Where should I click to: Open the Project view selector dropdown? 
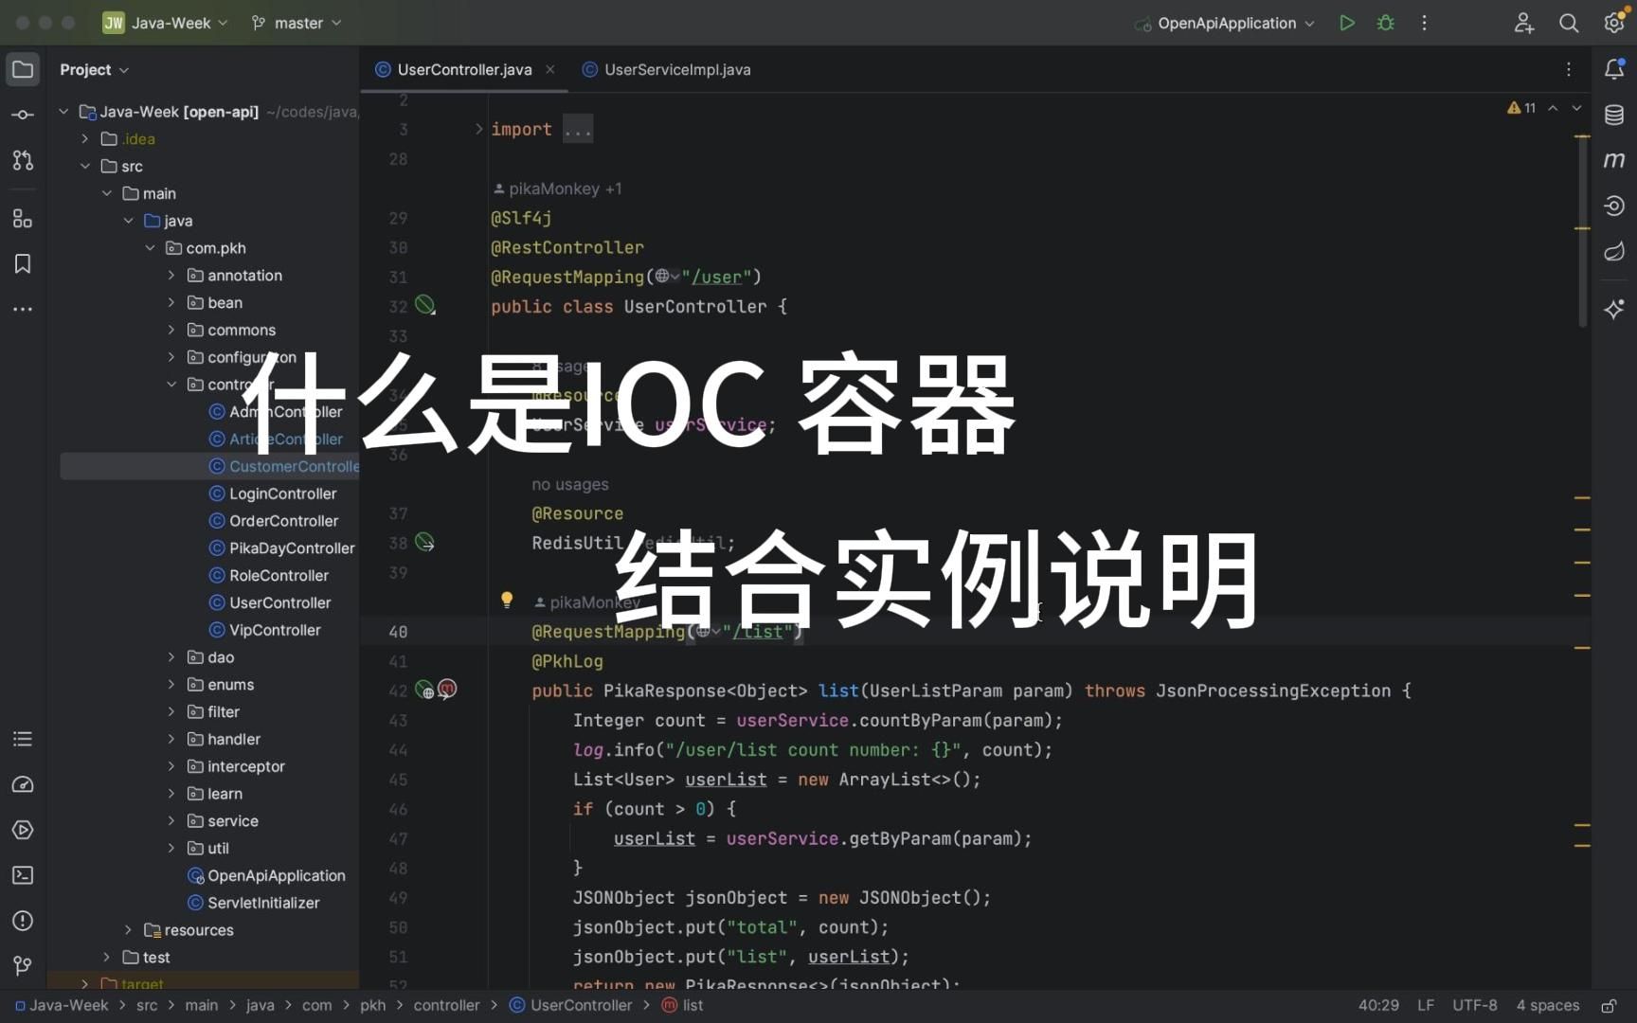point(94,69)
